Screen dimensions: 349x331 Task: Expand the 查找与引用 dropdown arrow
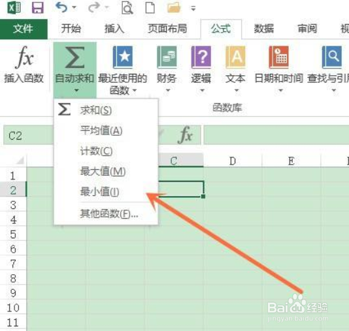click(334, 90)
